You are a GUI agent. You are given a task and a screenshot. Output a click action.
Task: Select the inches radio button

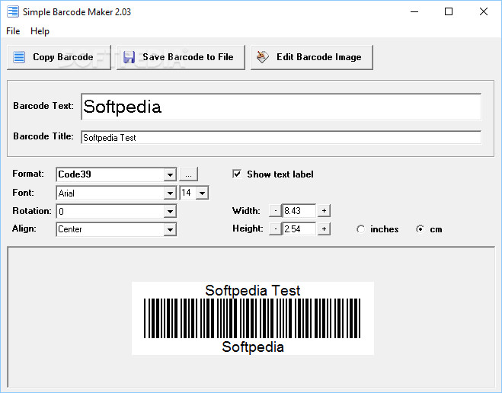361,229
